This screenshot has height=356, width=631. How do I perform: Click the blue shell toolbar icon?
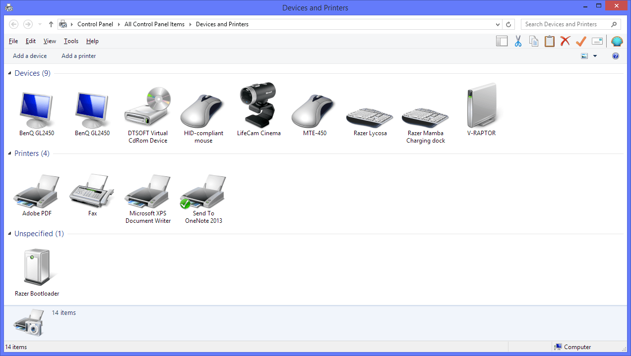point(617,41)
